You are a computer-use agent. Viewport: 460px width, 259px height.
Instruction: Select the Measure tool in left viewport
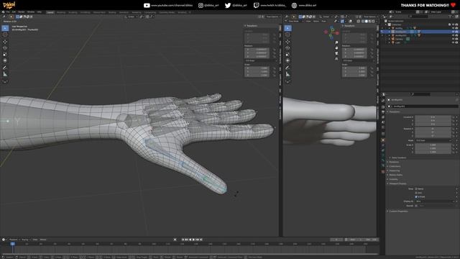click(5, 74)
